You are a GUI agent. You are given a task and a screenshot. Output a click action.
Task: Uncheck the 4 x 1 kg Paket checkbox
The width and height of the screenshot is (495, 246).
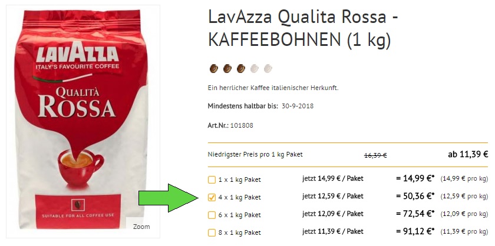pos(212,197)
